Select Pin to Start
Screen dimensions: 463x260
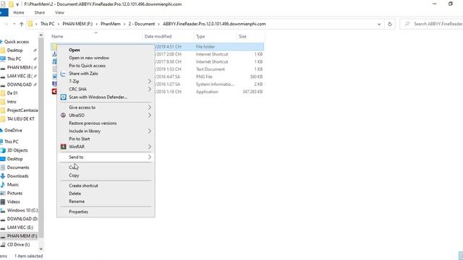coord(79,139)
